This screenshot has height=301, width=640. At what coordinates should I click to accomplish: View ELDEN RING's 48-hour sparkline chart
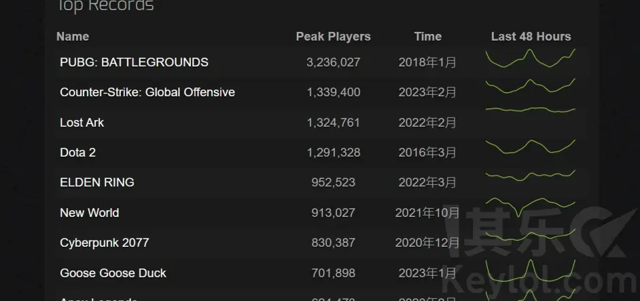pyautogui.click(x=531, y=176)
